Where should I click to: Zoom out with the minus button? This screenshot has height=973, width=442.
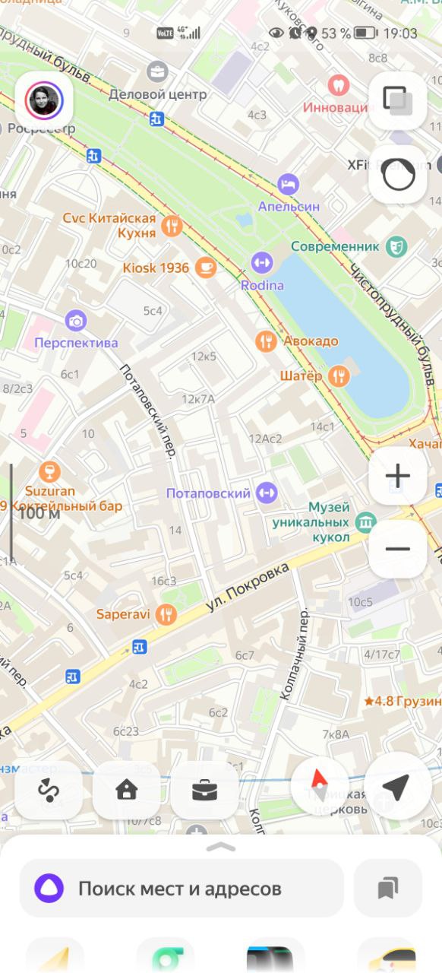pos(397,549)
